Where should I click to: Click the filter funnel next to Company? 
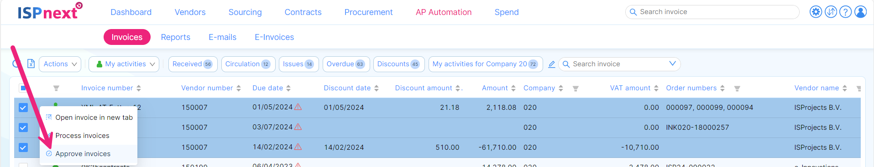click(x=576, y=88)
